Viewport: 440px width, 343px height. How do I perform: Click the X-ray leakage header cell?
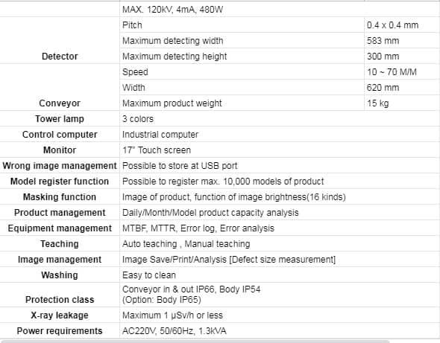click(60, 315)
